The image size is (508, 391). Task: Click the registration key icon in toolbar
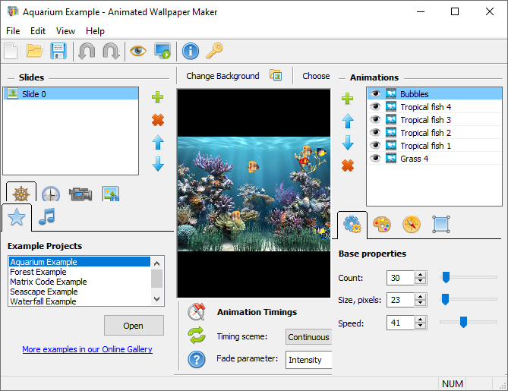coord(214,51)
